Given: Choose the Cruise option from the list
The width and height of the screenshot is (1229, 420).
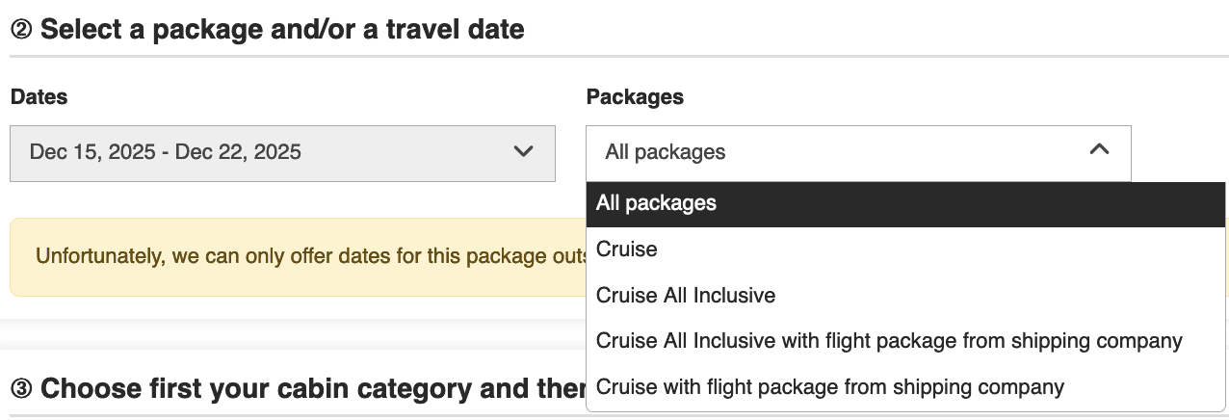Looking at the screenshot, I should (x=627, y=249).
